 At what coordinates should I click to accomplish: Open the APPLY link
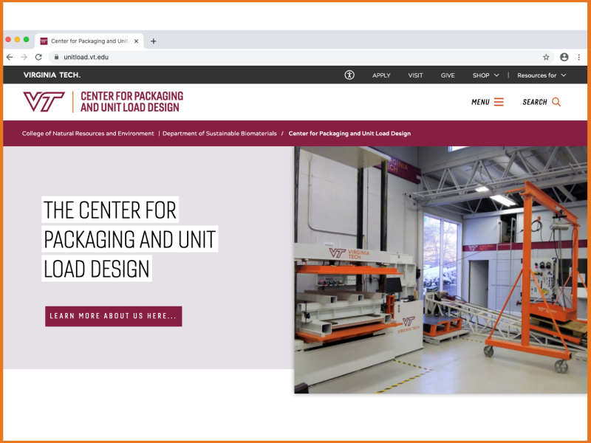click(x=381, y=75)
